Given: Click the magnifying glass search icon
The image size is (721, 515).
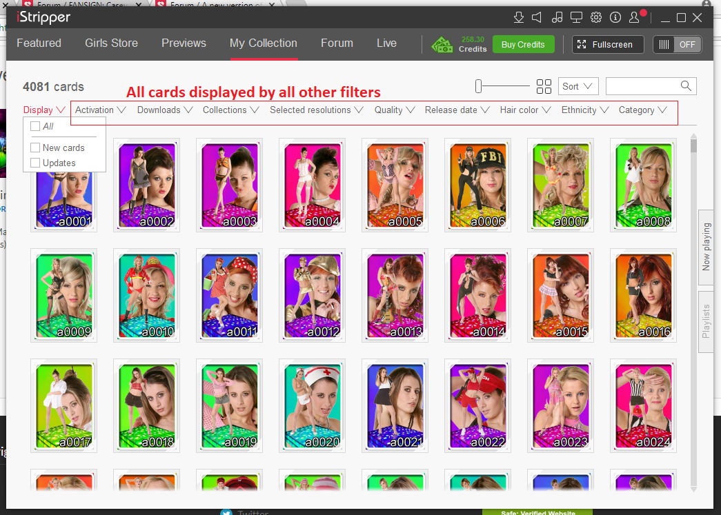Looking at the screenshot, I should coord(686,86).
